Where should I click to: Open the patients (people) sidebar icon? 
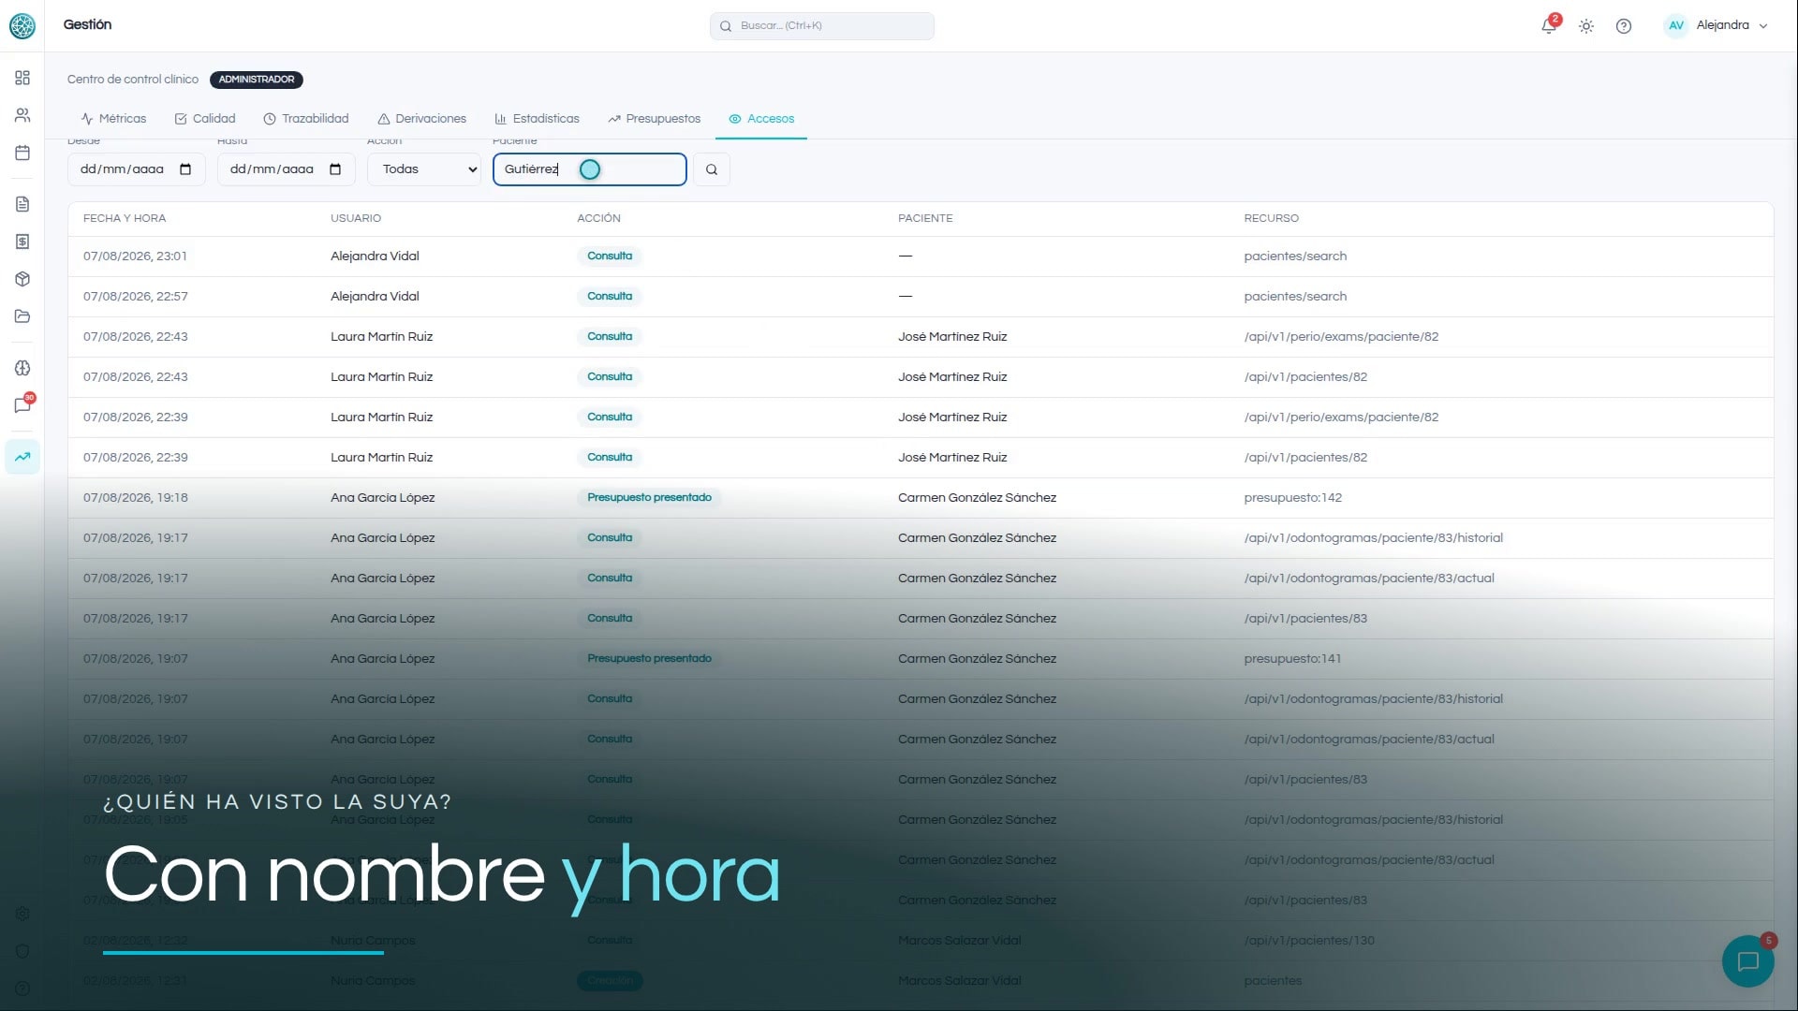point(22,115)
